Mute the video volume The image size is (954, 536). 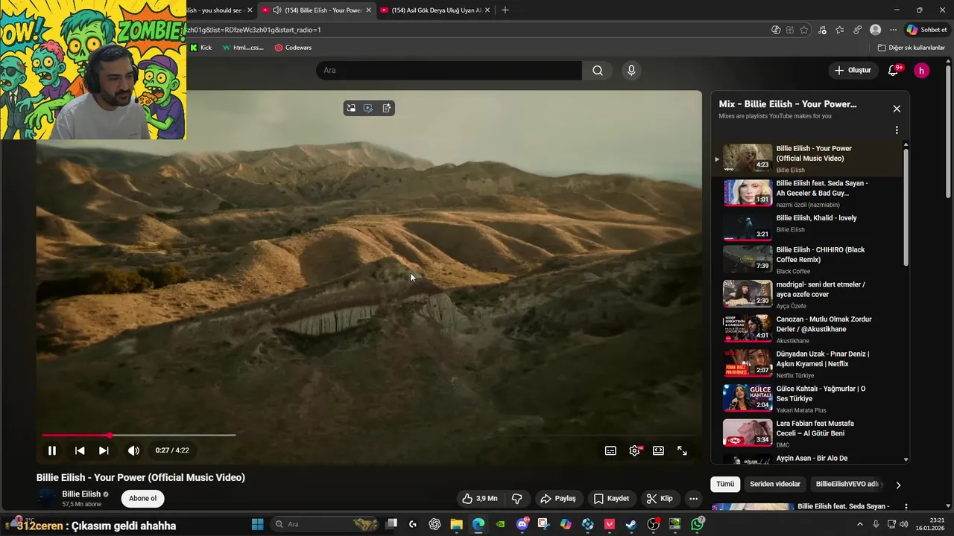[133, 450]
